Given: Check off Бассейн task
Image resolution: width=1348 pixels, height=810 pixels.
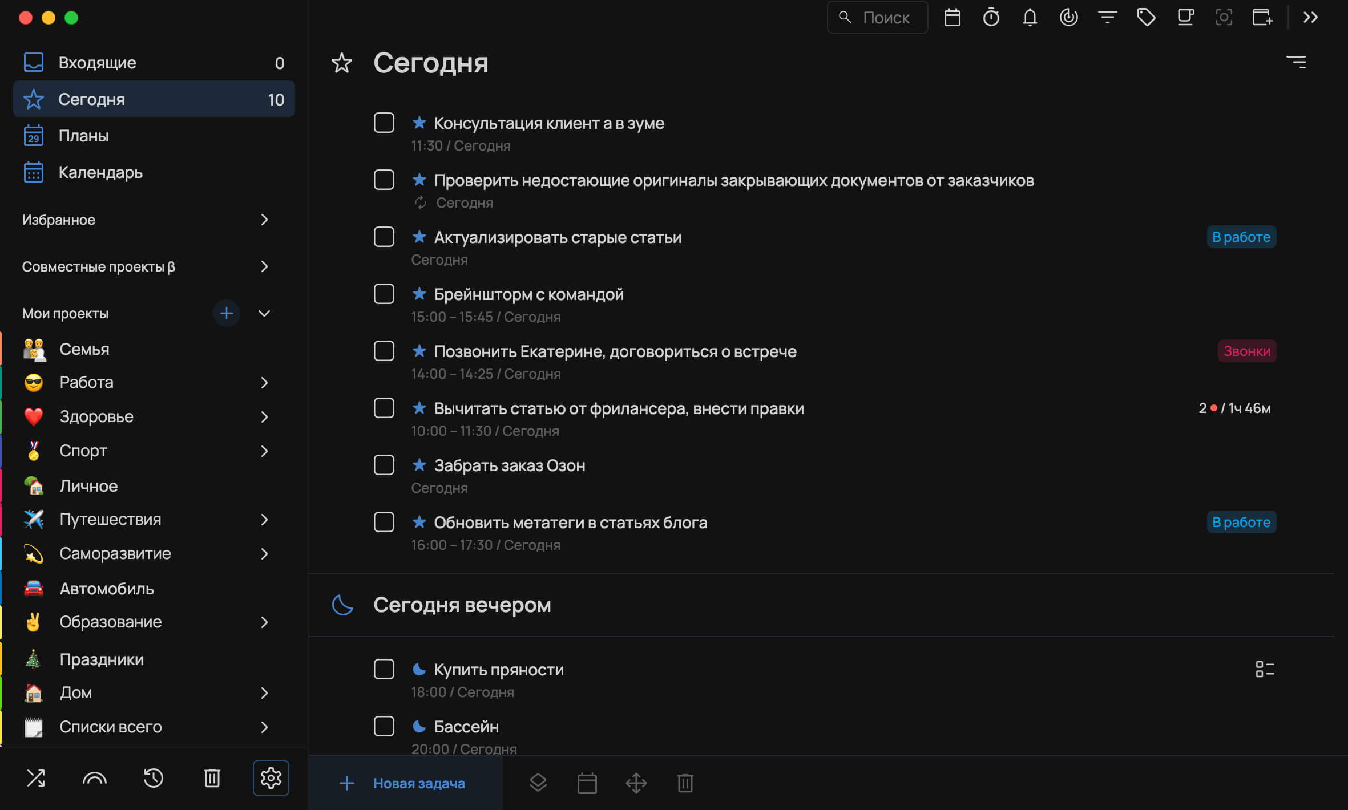Looking at the screenshot, I should point(384,726).
